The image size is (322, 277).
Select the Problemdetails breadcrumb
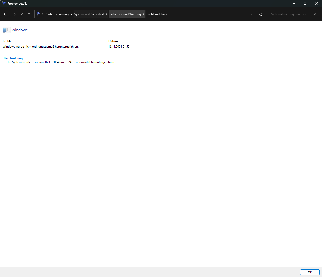pyautogui.click(x=156, y=14)
